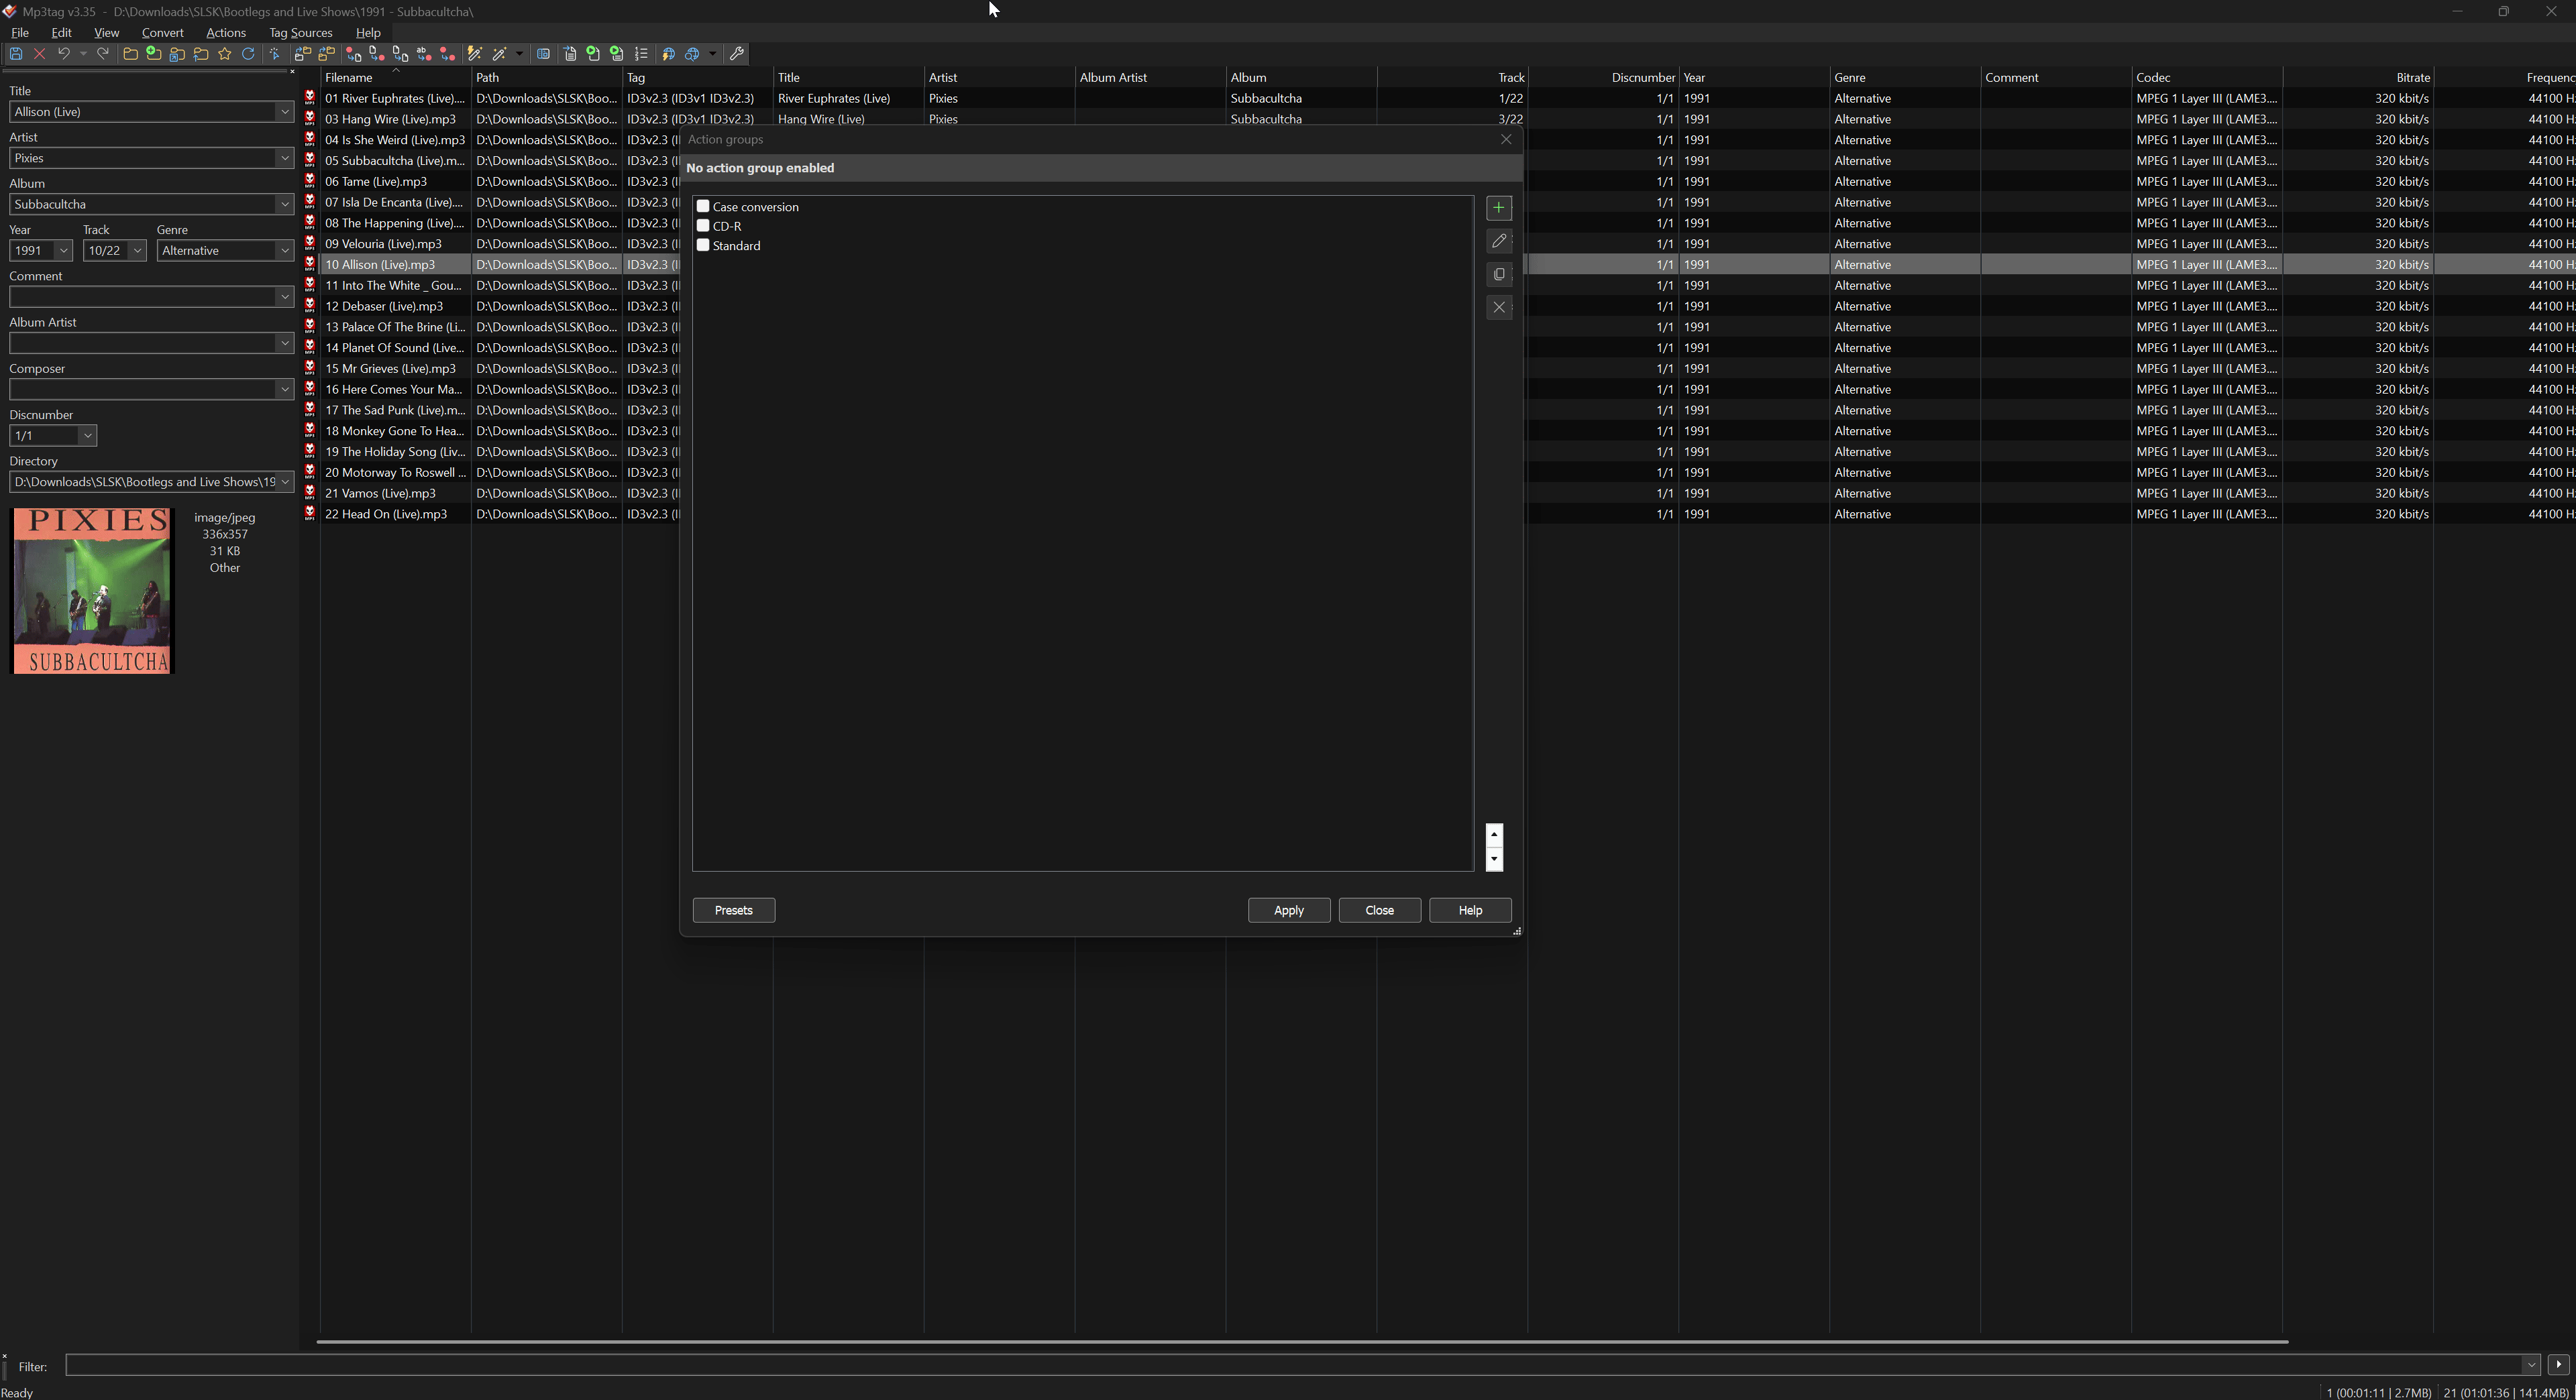
Task: Click move up arrow for action groups
Action: (1494, 835)
